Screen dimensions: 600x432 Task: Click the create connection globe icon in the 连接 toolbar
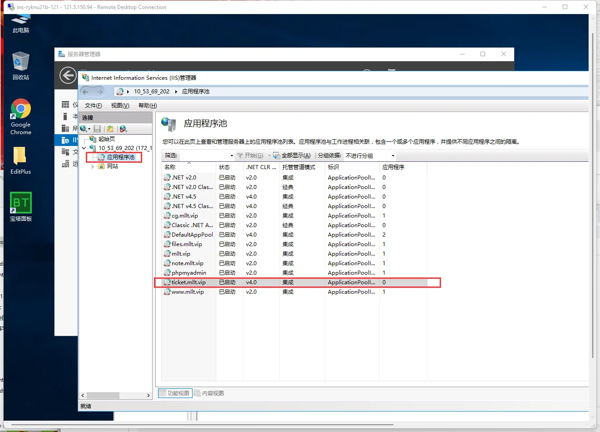84,129
